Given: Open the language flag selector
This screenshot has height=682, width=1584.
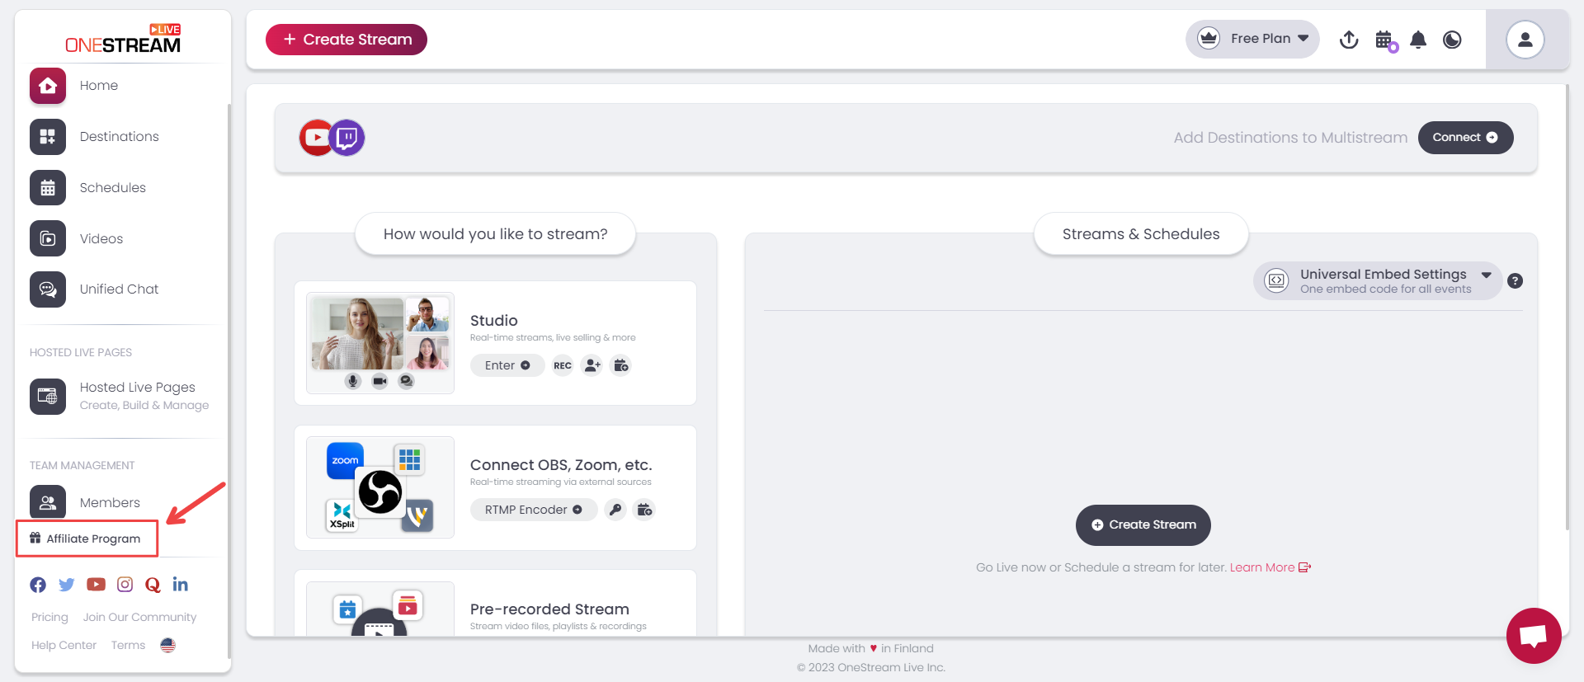Looking at the screenshot, I should [x=168, y=645].
